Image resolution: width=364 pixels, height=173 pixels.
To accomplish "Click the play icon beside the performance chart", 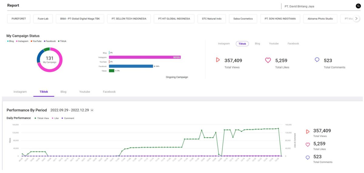I will tap(308, 132).
